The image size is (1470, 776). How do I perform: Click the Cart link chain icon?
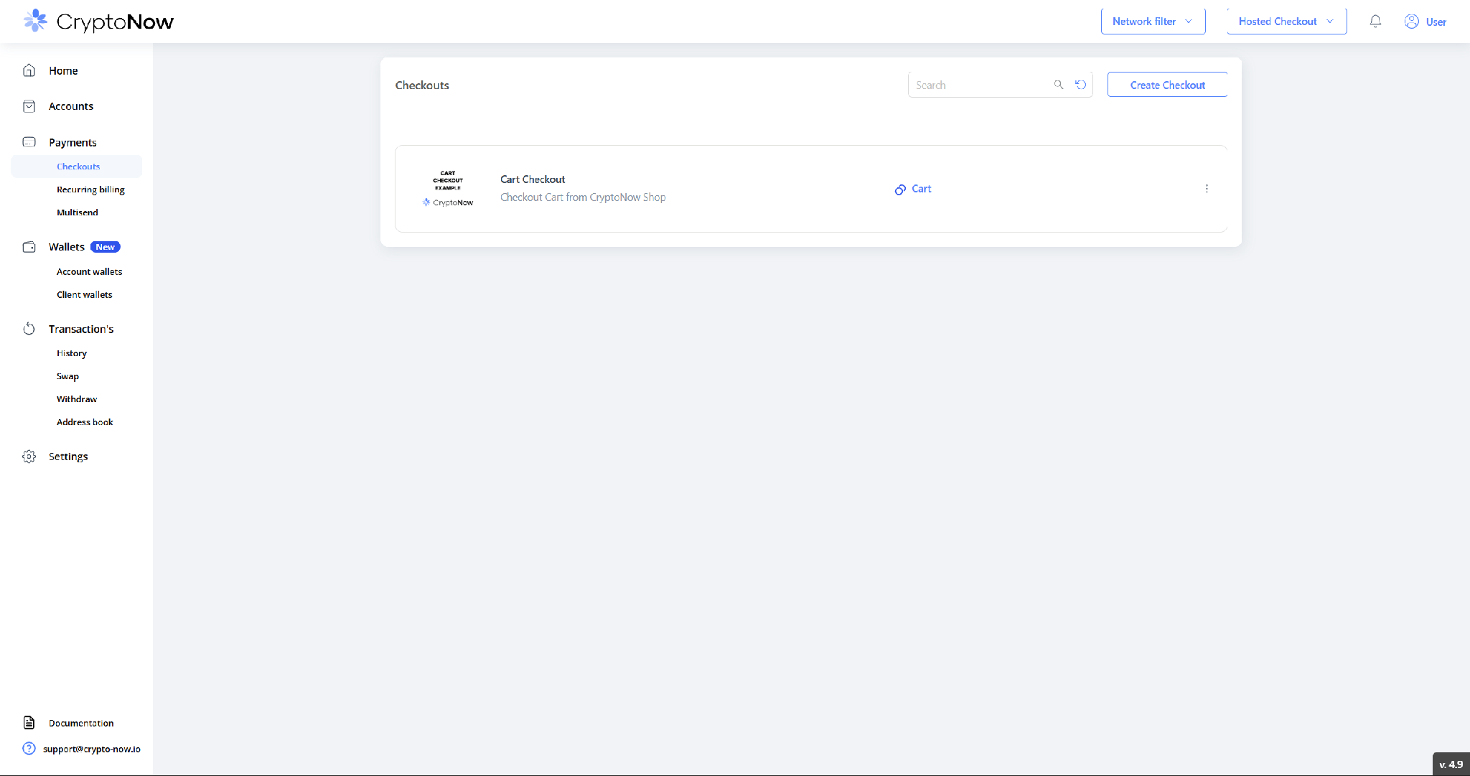(900, 190)
